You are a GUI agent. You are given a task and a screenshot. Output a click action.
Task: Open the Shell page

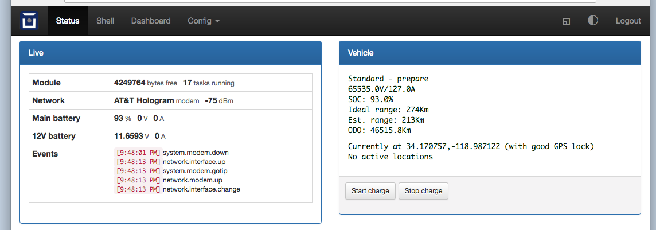pyautogui.click(x=105, y=21)
